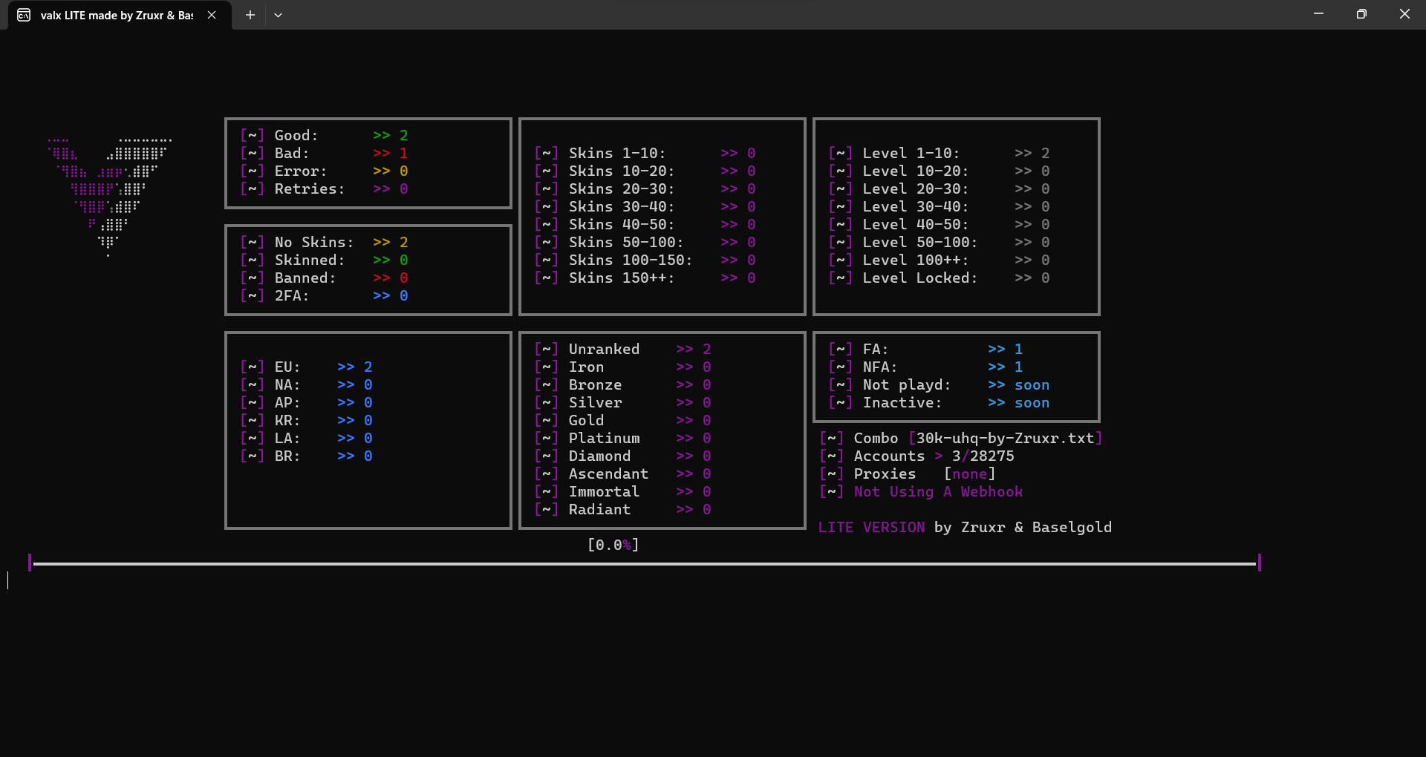Click the terminal icon in the tab
1426x757 pixels.
click(24, 15)
